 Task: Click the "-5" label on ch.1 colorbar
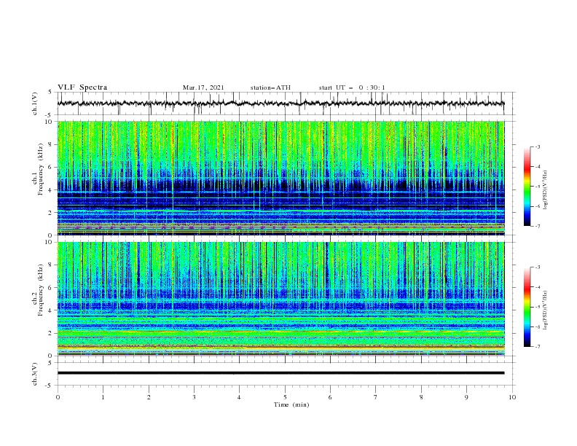coord(538,187)
